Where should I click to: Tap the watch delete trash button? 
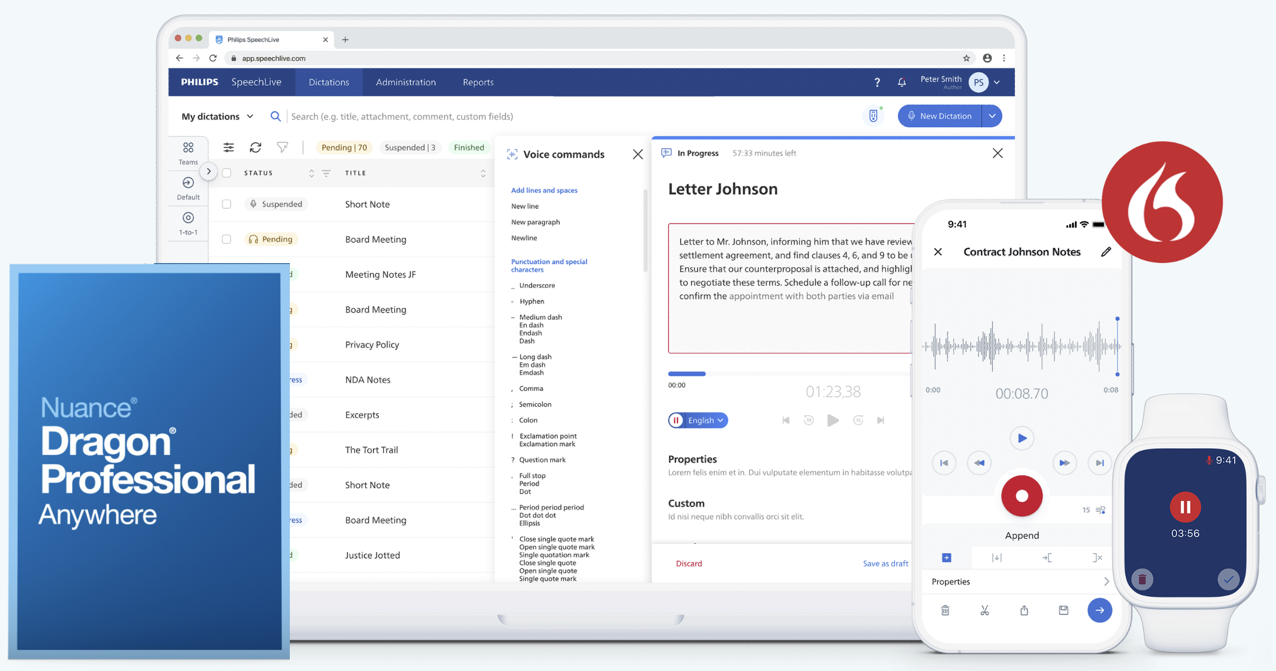(1142, 579)
